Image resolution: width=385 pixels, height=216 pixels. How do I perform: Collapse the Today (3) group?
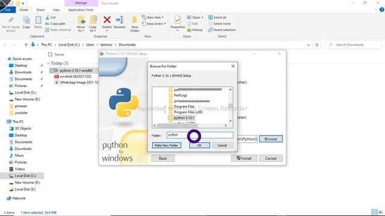[x=48, y=64]
